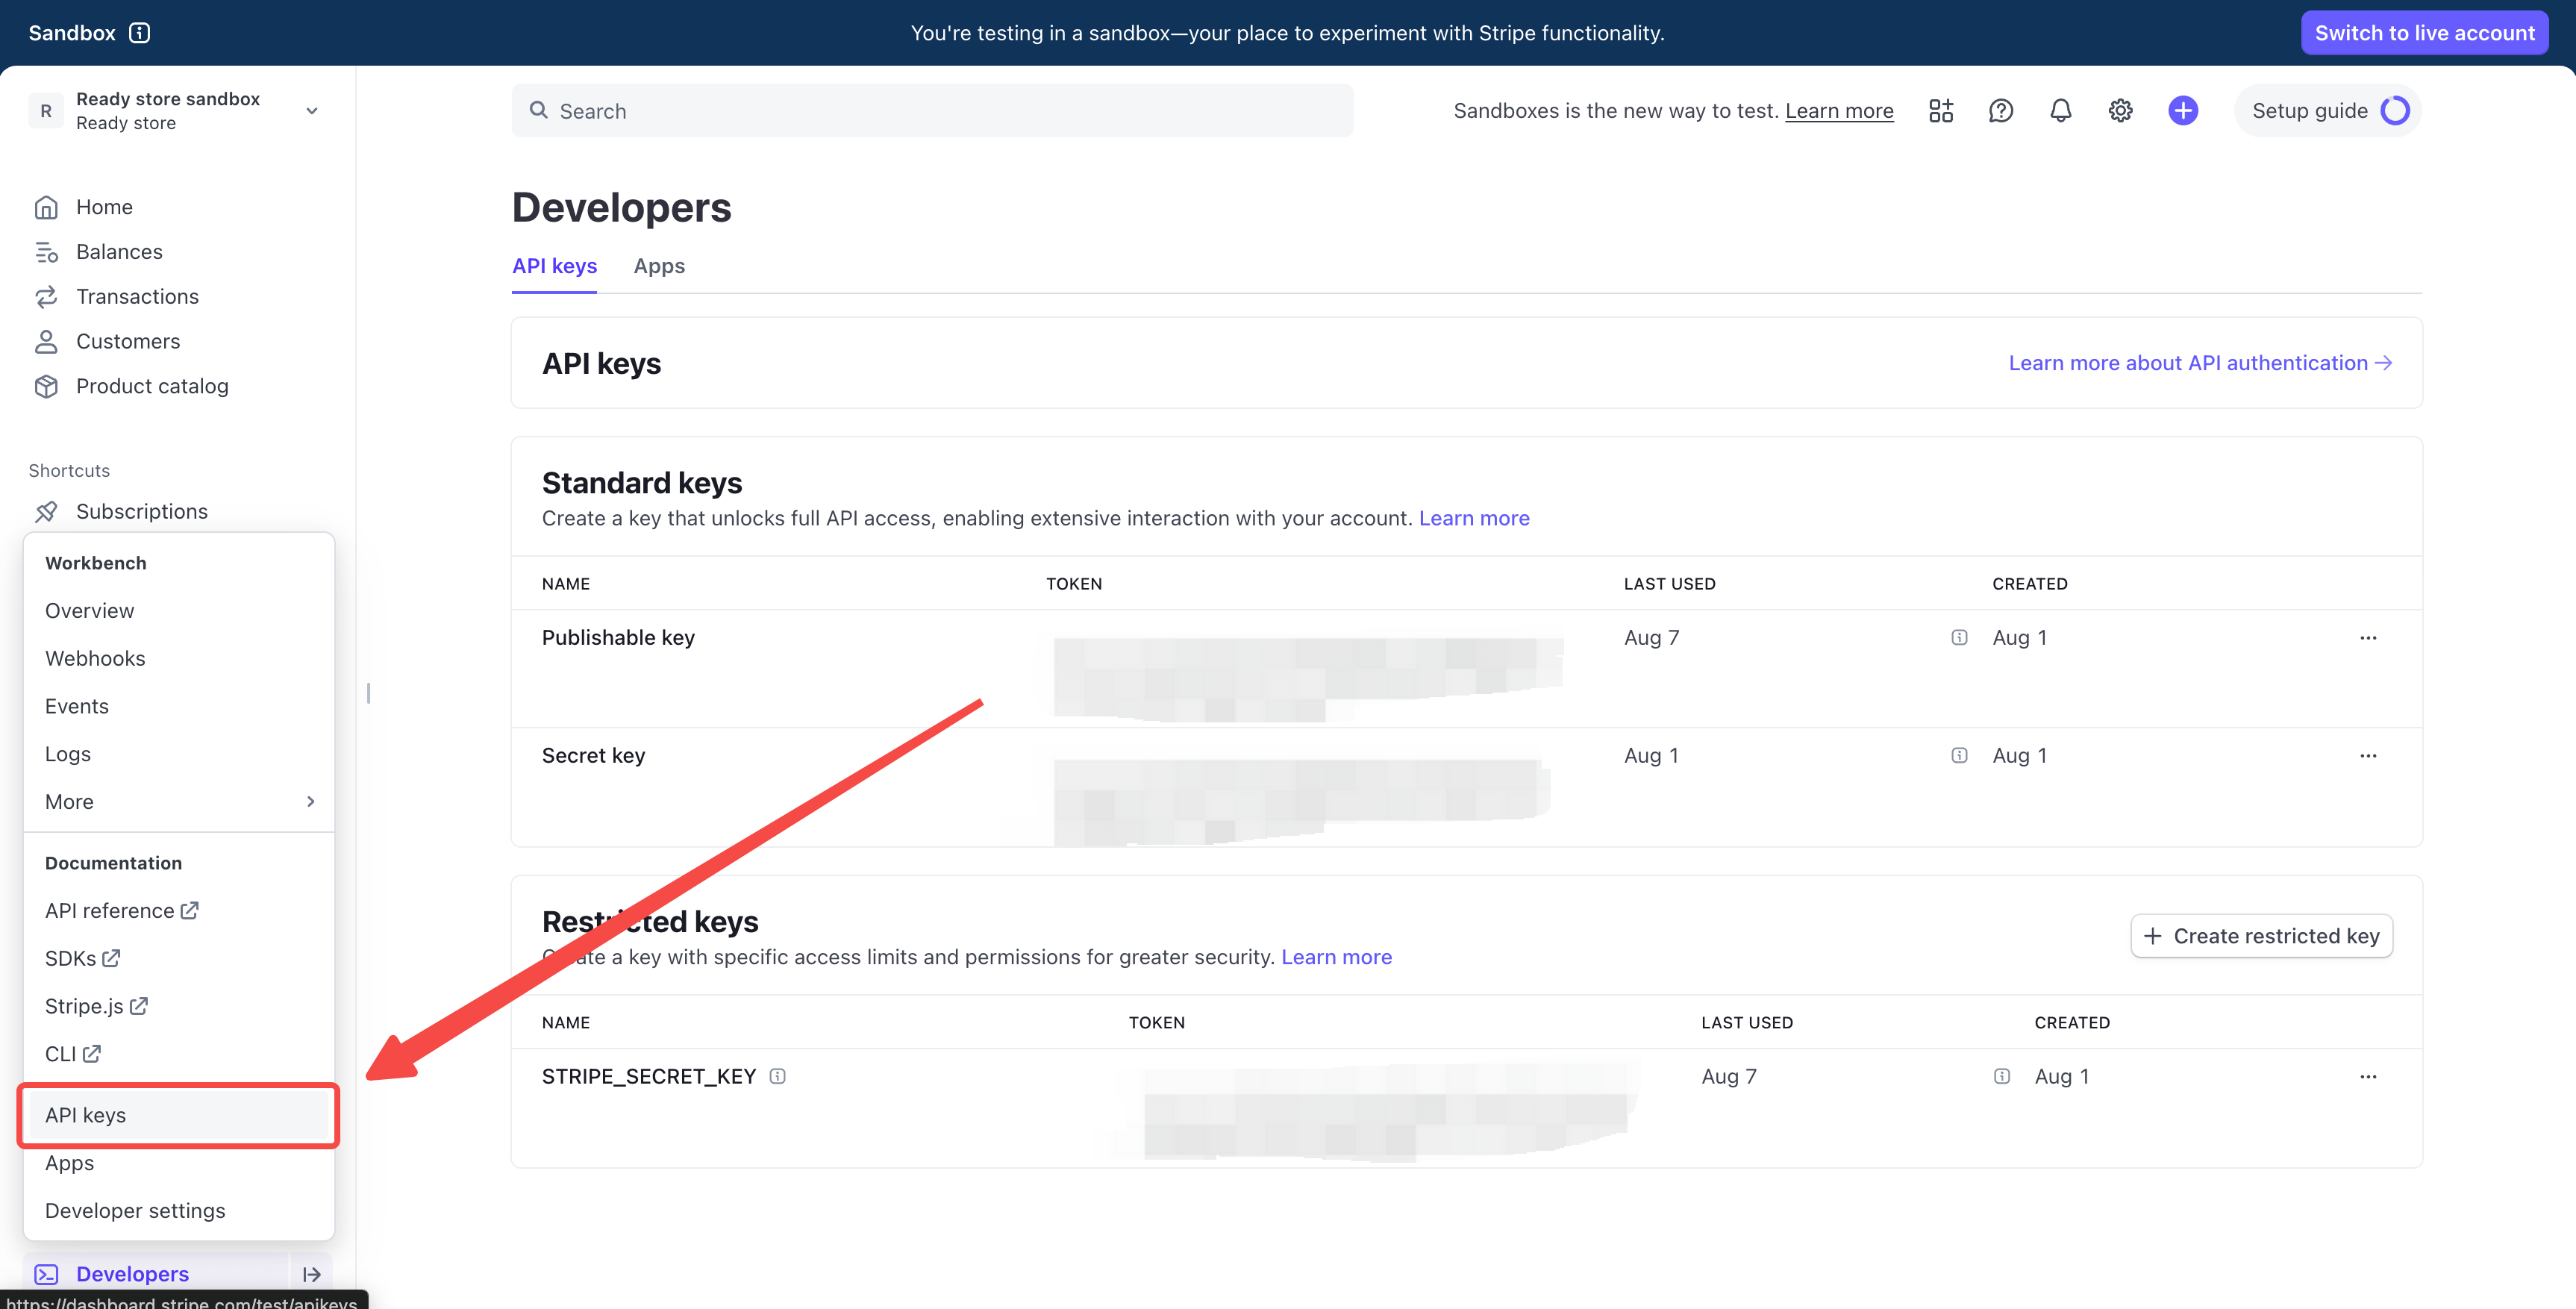2576x1309 pixels.
Task: Choose Developer settings from the menu
Action: click(135, 1210)
